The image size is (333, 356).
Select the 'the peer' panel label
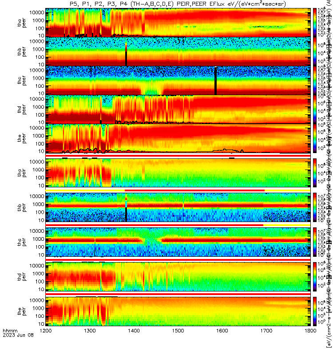pos(22,138)
